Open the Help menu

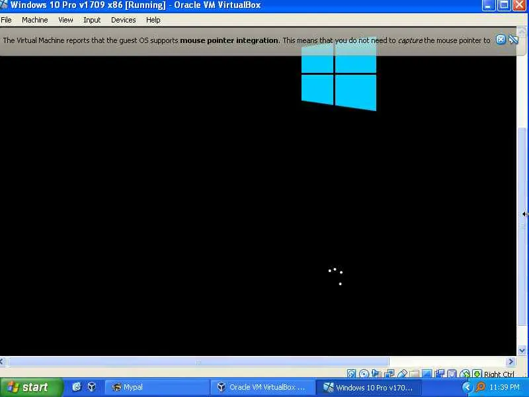[153, 20]
